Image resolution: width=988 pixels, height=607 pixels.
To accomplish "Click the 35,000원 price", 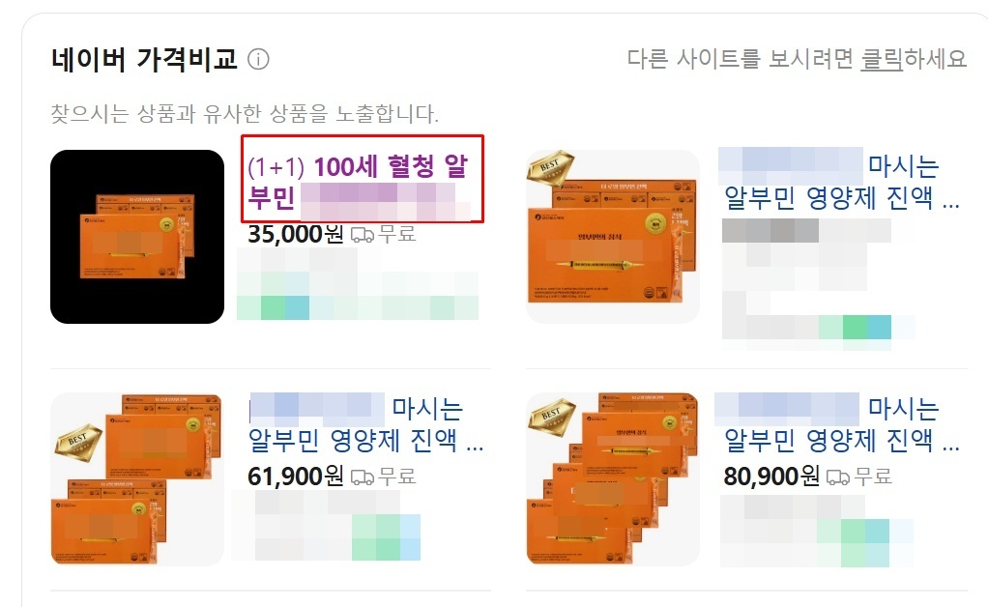I will [x=296, y=234].
